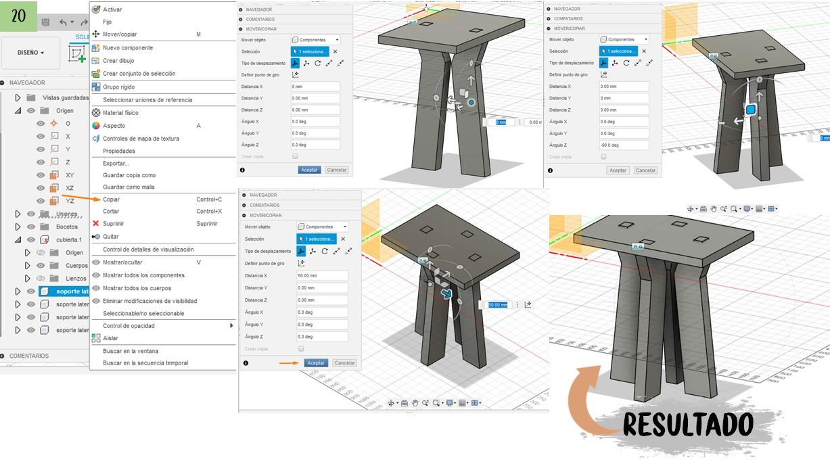The width and height of the screenshot is (830, 470).
Task: Choose Copiar in the context menu
Action: (111, 199)
